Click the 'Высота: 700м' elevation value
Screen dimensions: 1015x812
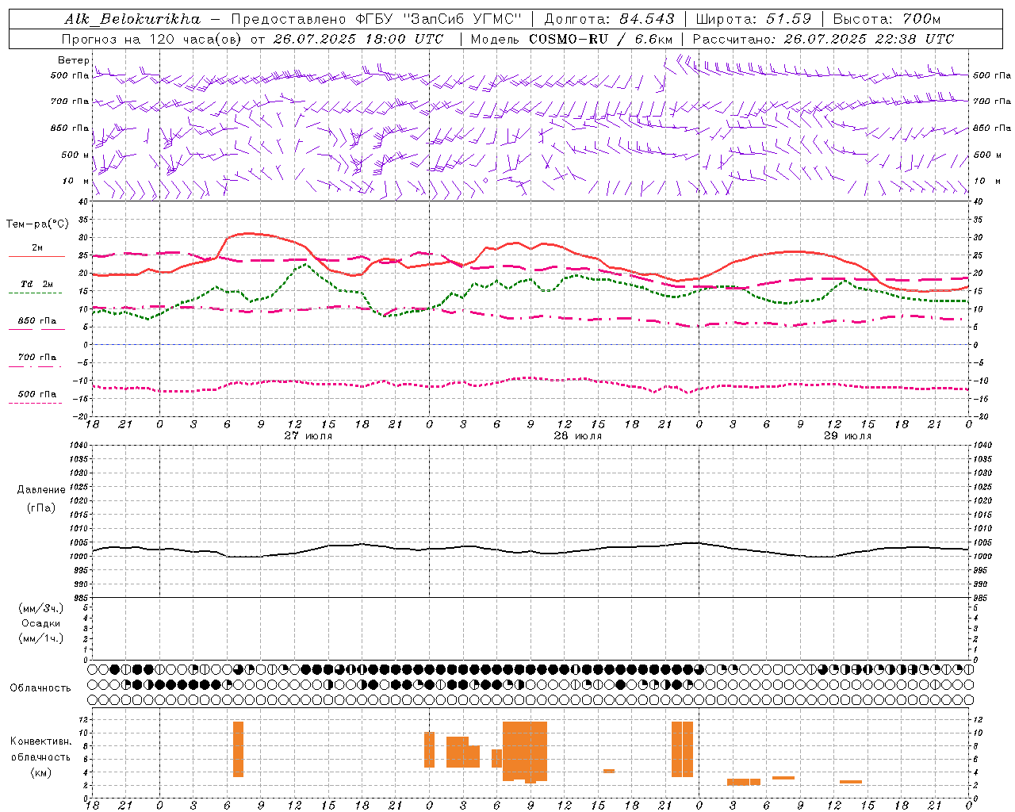[887, 19]
